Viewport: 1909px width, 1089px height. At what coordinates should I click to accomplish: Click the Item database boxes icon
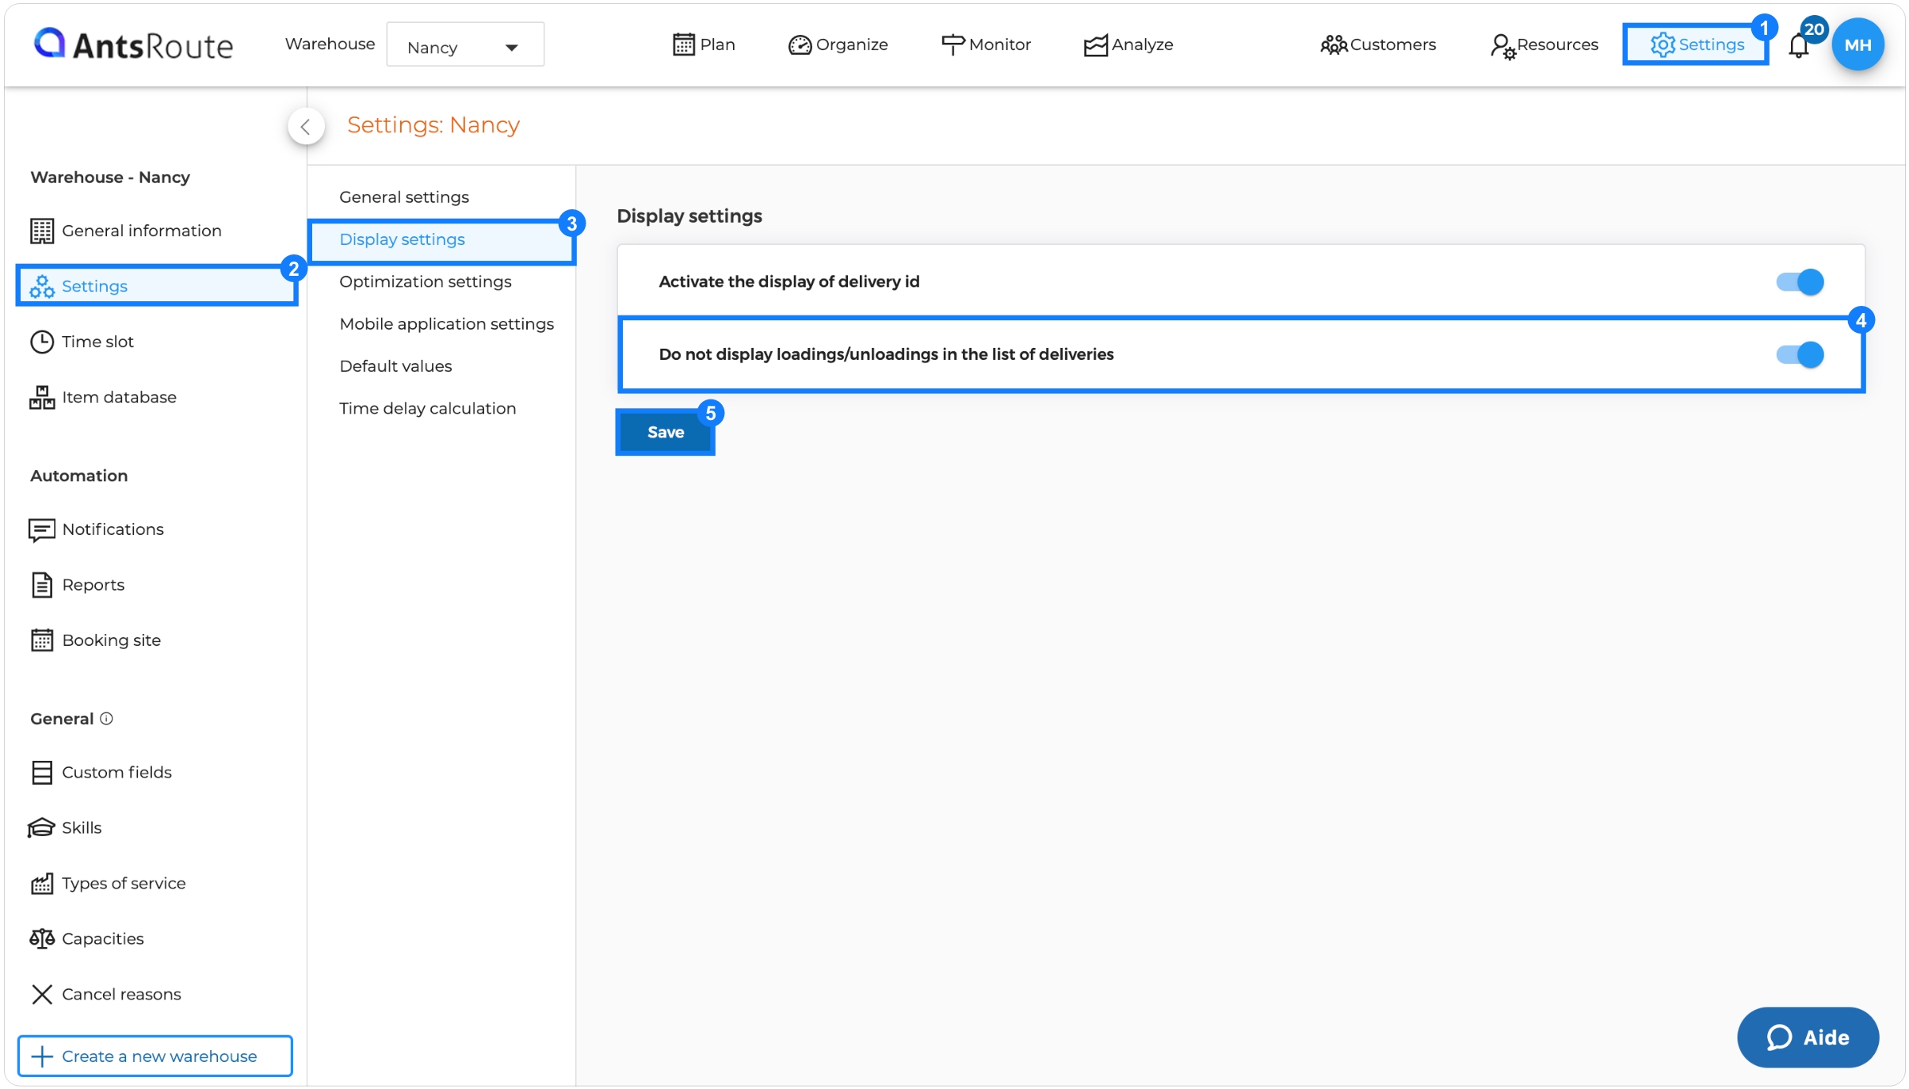click(42, 397)
